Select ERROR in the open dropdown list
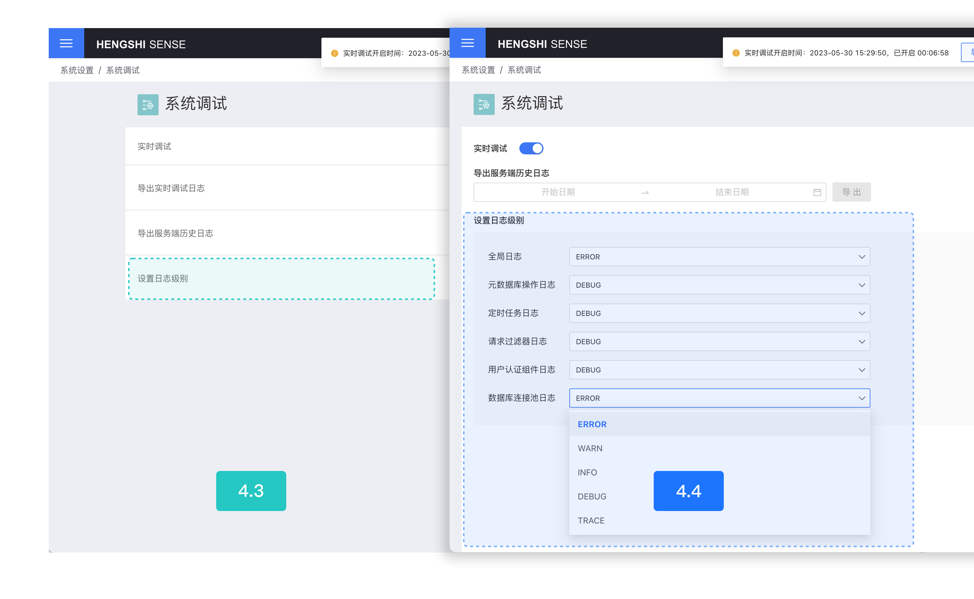Screen dimensions: 974x599 tap(720, 424)
